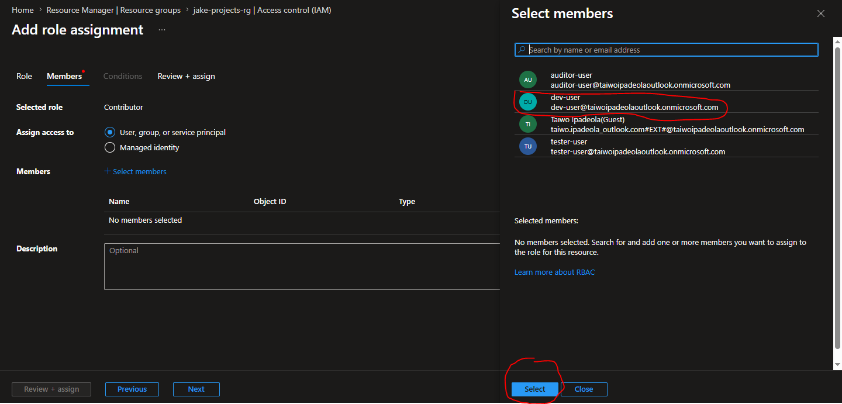The height and width of the screenshot is (404, 842).
Task: Click the No members selected table row
Action: coord(302,220)
